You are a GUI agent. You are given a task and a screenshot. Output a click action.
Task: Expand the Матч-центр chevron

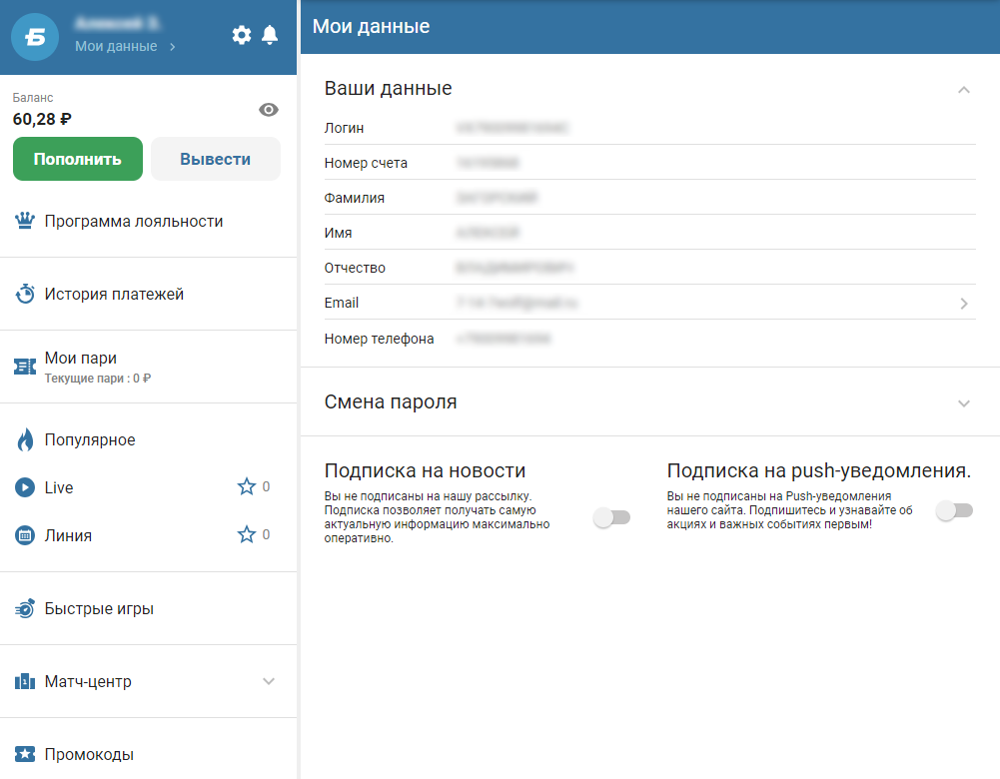pos(269,681)
